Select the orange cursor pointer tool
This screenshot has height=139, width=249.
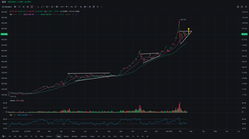[x=38, y=7]
